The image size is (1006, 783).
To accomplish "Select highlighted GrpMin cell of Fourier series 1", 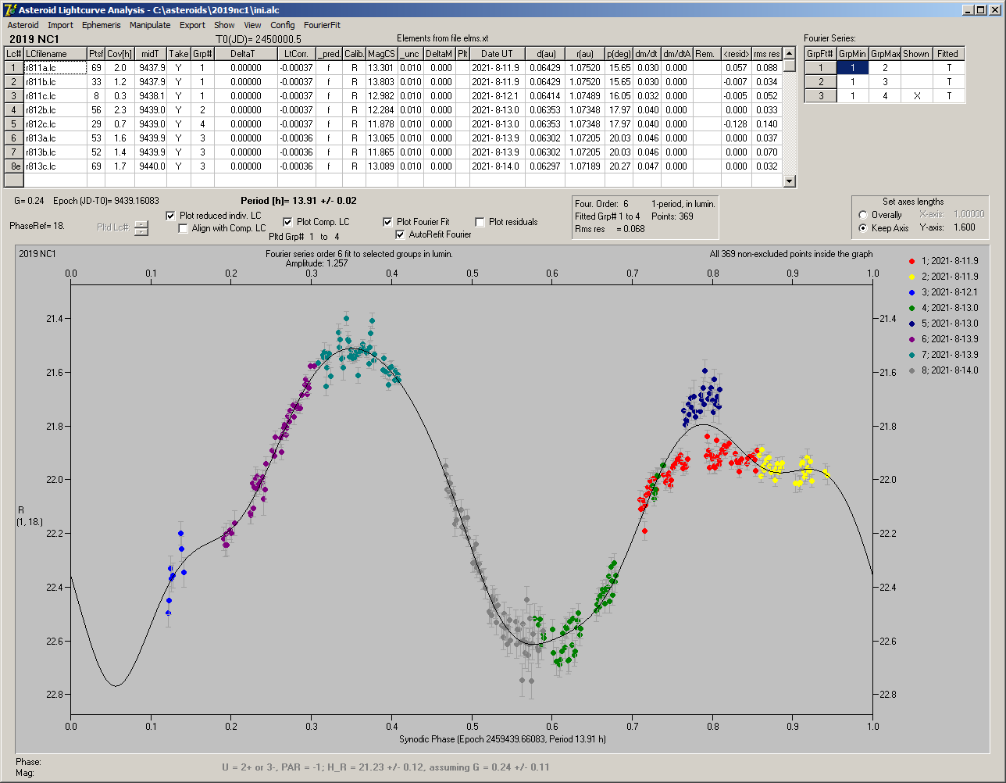I will tap(853, 68).
